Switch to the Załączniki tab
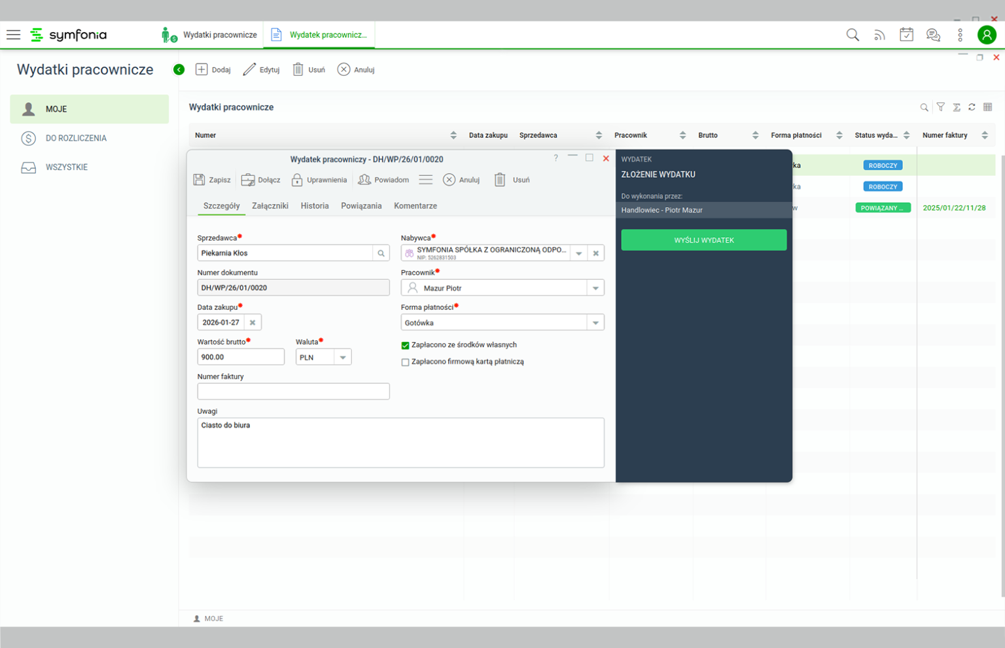This screenshot has height=648, width=1005. tap(270, 206)
